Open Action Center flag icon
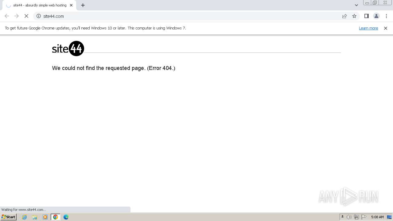393x221 pixels. point(364,217)
